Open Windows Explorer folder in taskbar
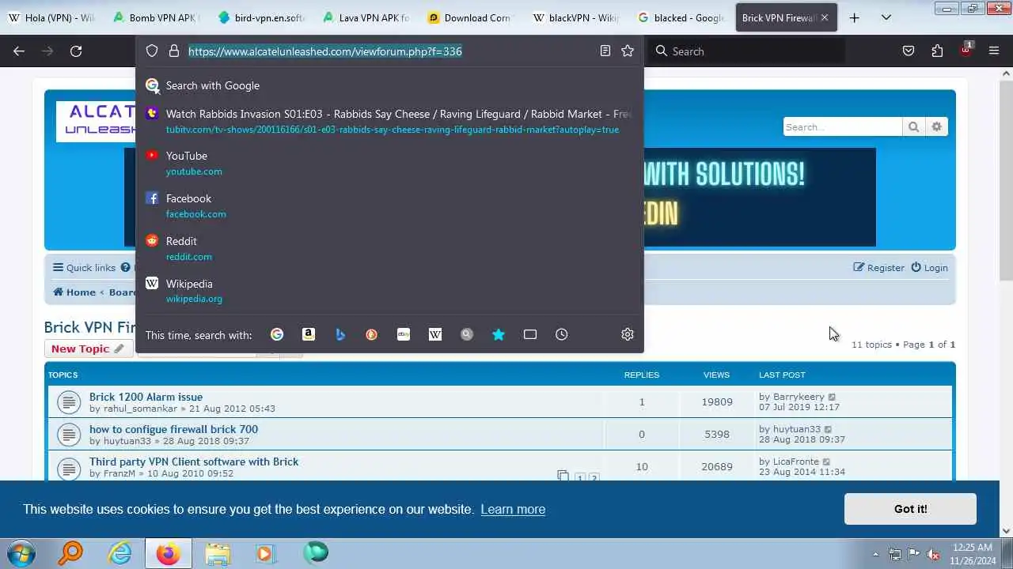This screenshot has width=1013, height=569. (217, 552)
